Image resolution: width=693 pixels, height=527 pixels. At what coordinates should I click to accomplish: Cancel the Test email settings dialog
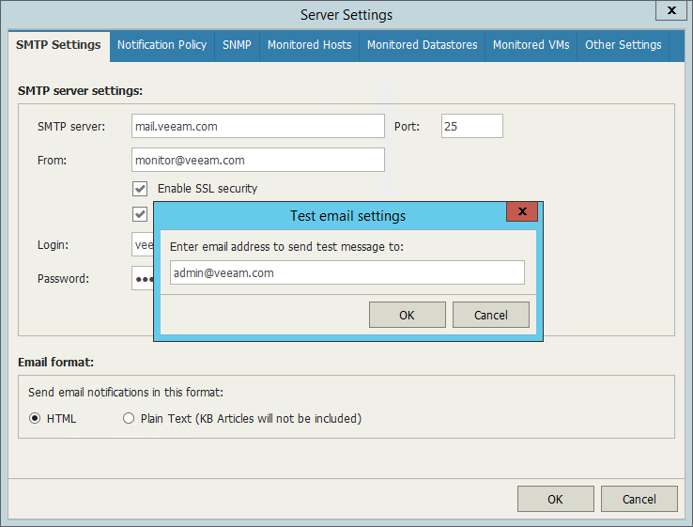point(490,315)
